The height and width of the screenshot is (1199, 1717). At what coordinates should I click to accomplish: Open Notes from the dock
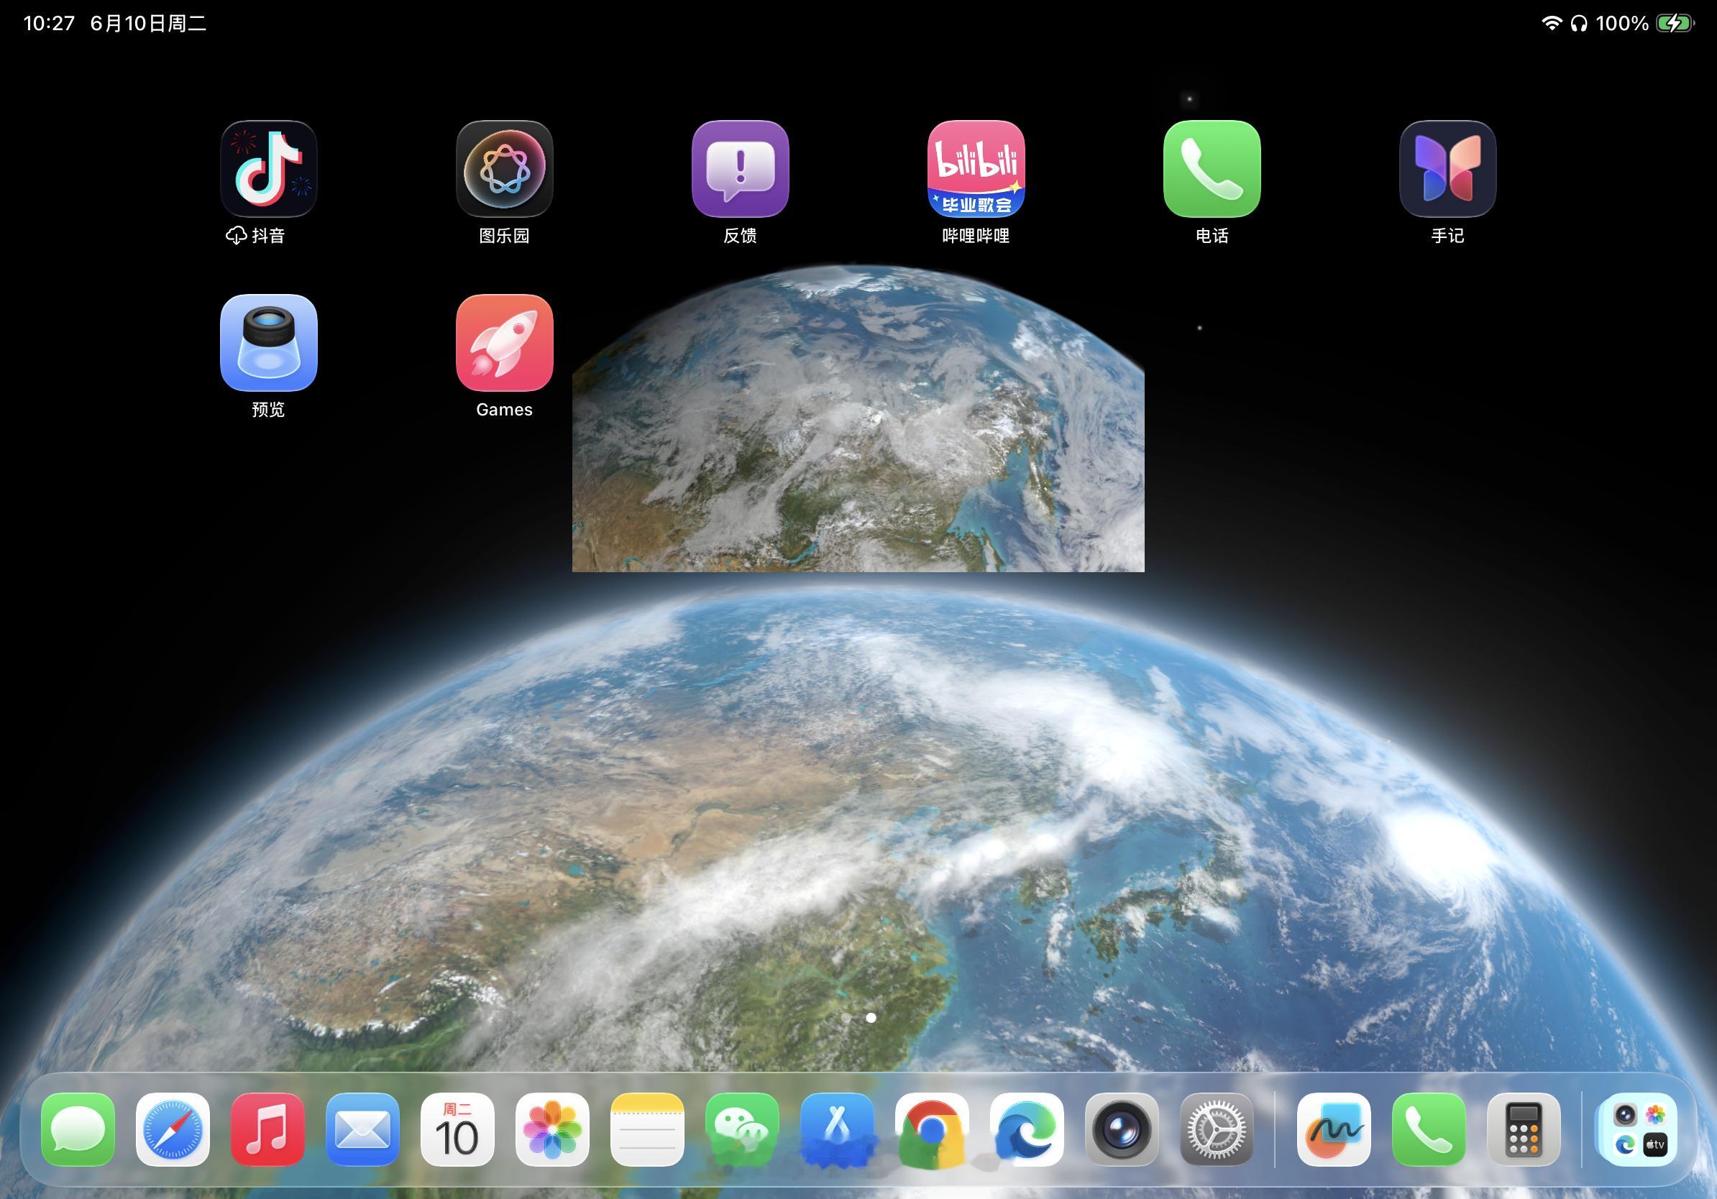pos(648,1129)
